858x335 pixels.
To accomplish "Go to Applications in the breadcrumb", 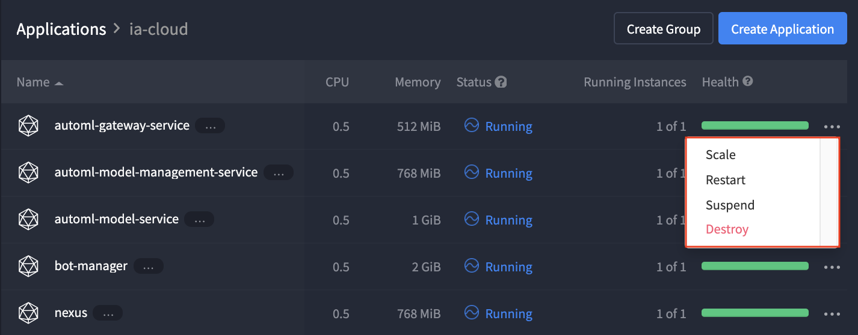I will point(61,29).
